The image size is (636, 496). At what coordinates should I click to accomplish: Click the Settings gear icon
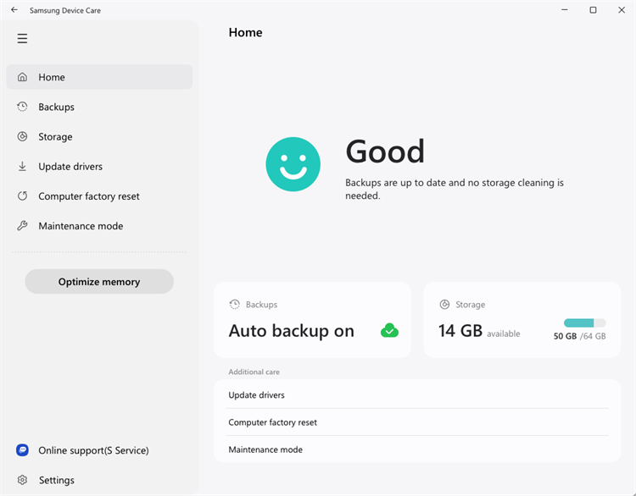click(22, 480)
